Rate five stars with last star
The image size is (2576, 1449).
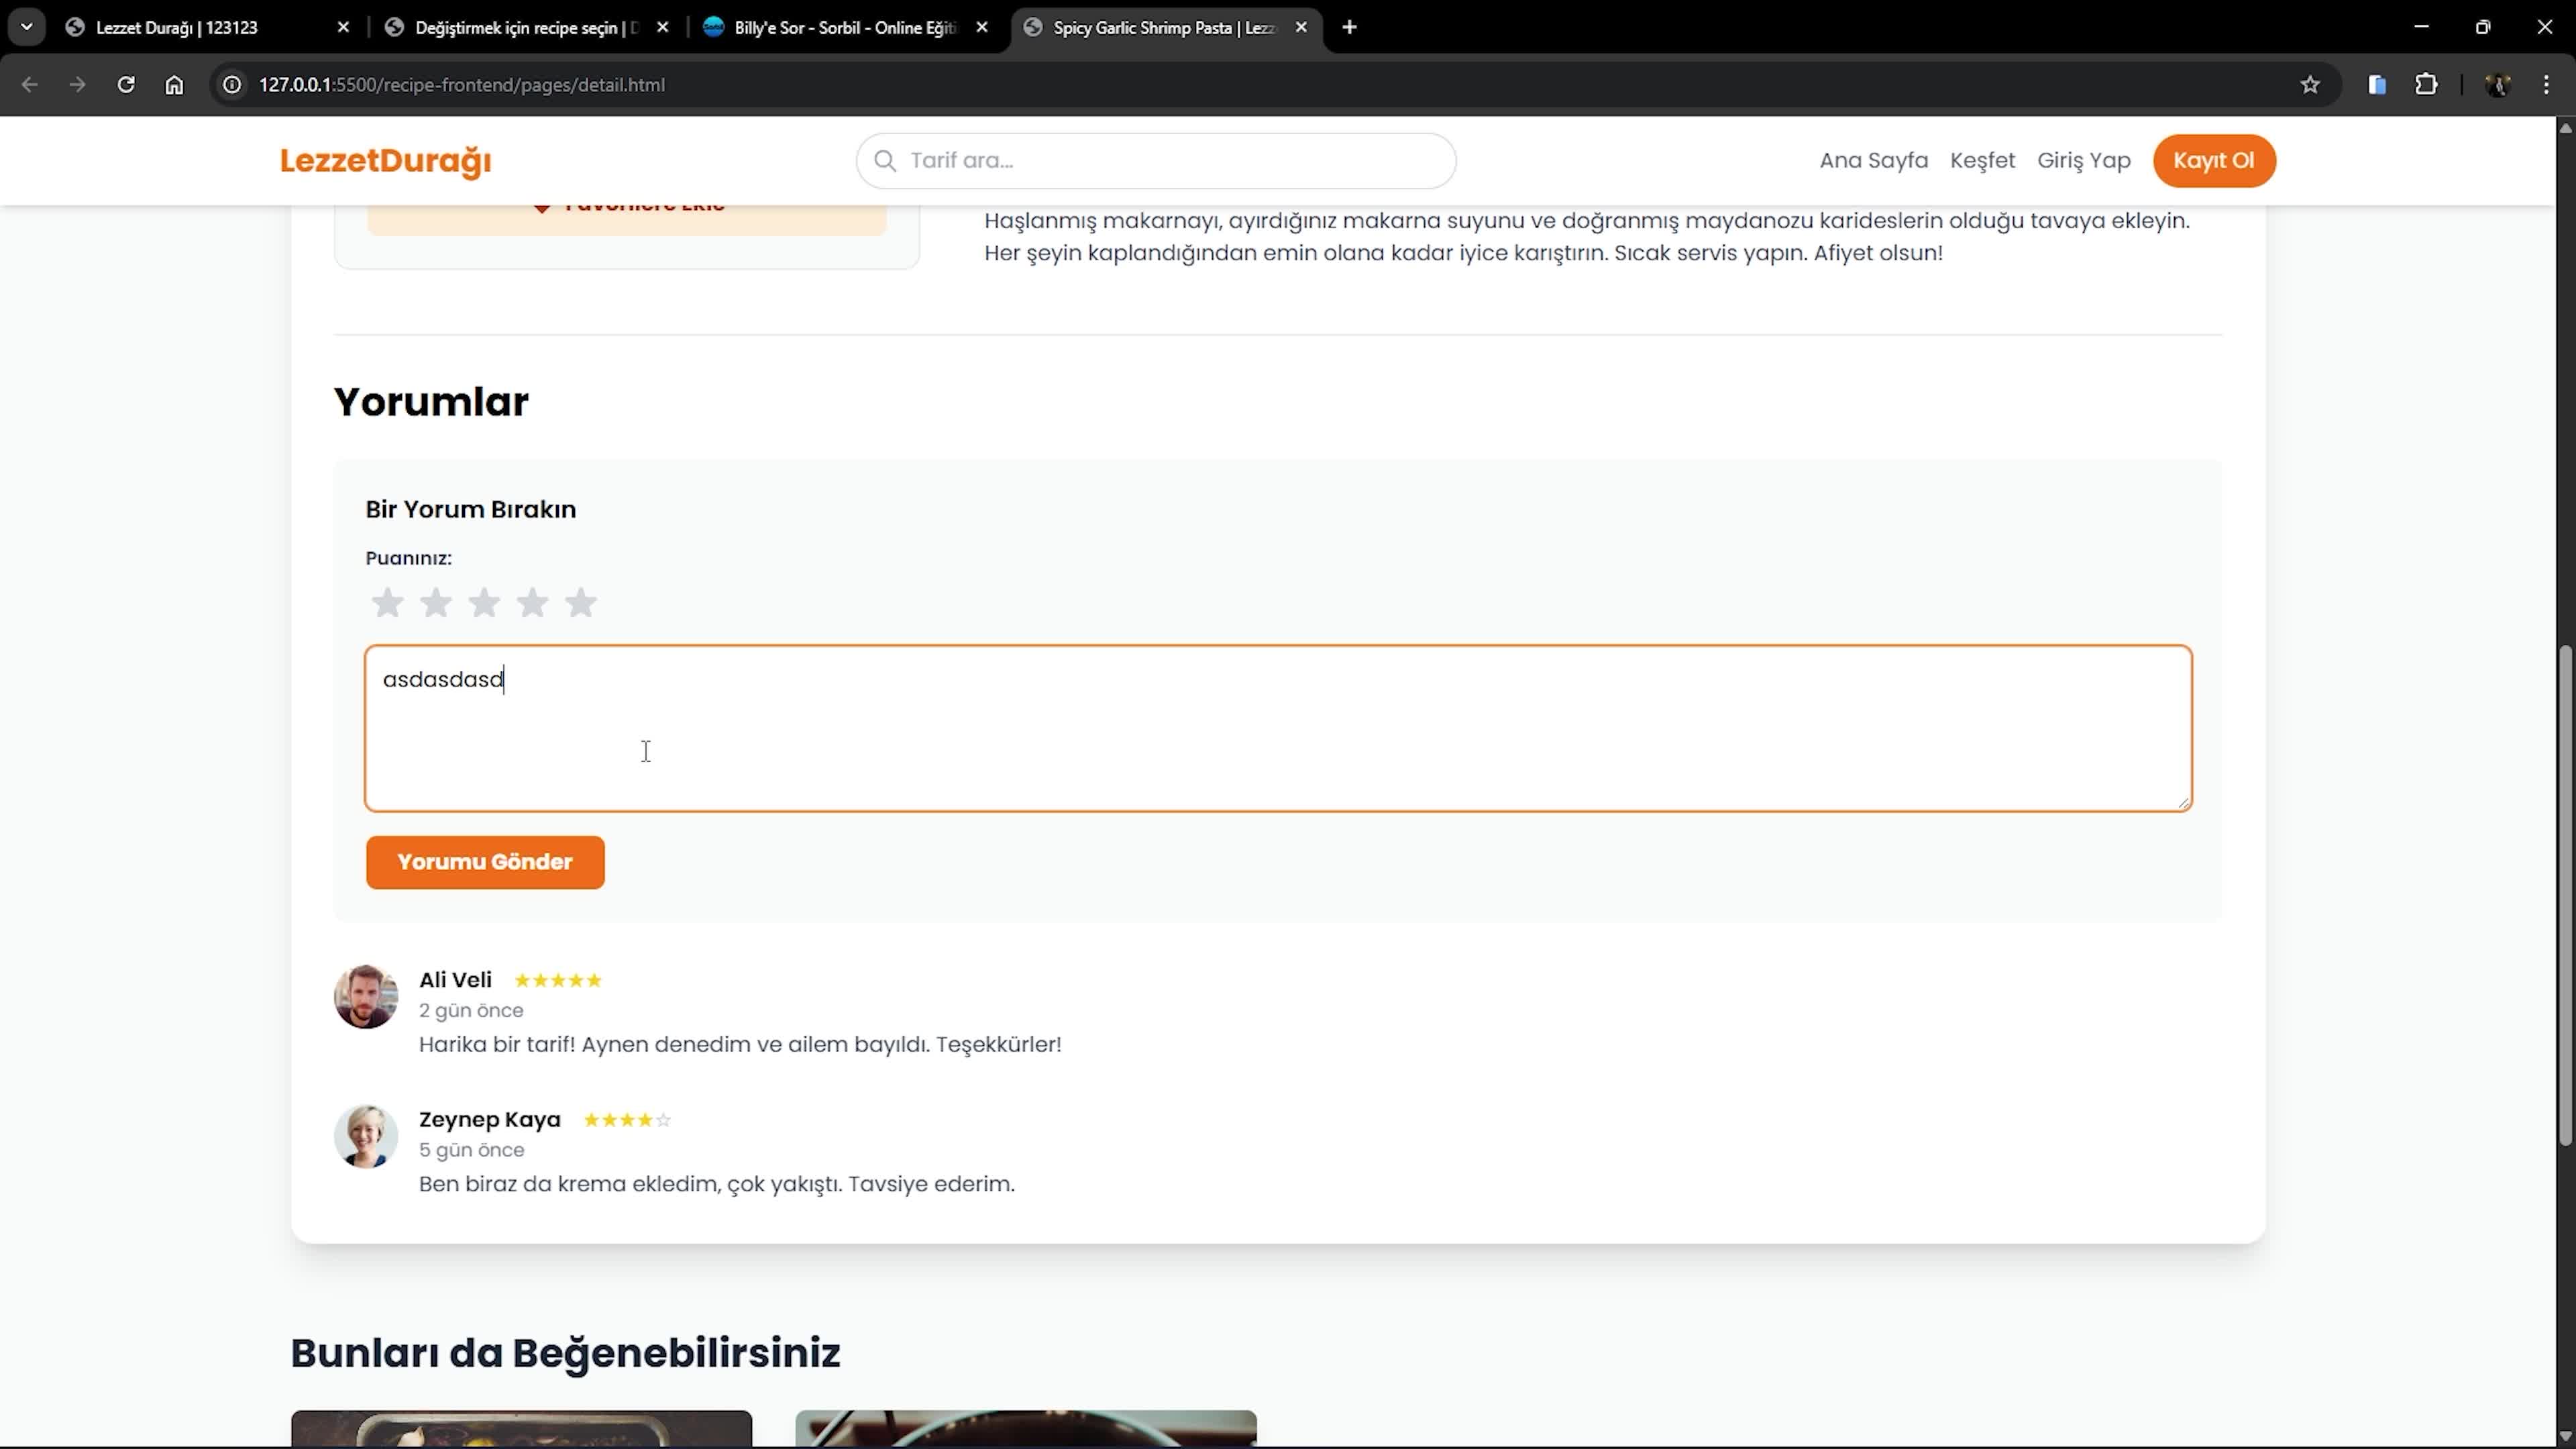(580, 603)
